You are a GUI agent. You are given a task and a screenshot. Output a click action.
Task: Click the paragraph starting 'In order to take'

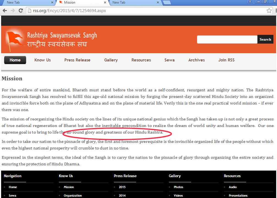tap(138, 145)
